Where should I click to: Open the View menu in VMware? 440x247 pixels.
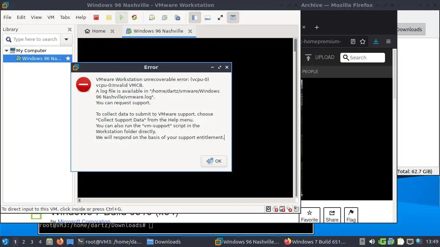click(36, 17)
